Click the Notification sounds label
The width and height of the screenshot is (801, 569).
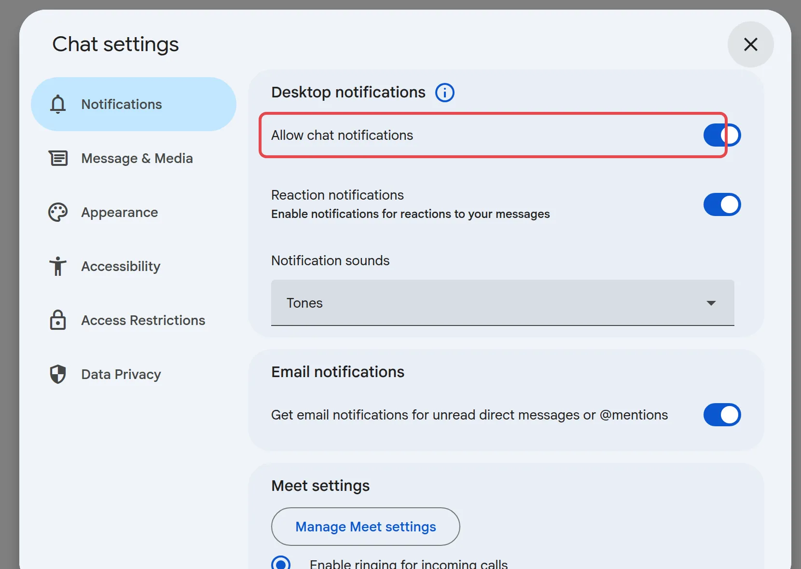331,260
